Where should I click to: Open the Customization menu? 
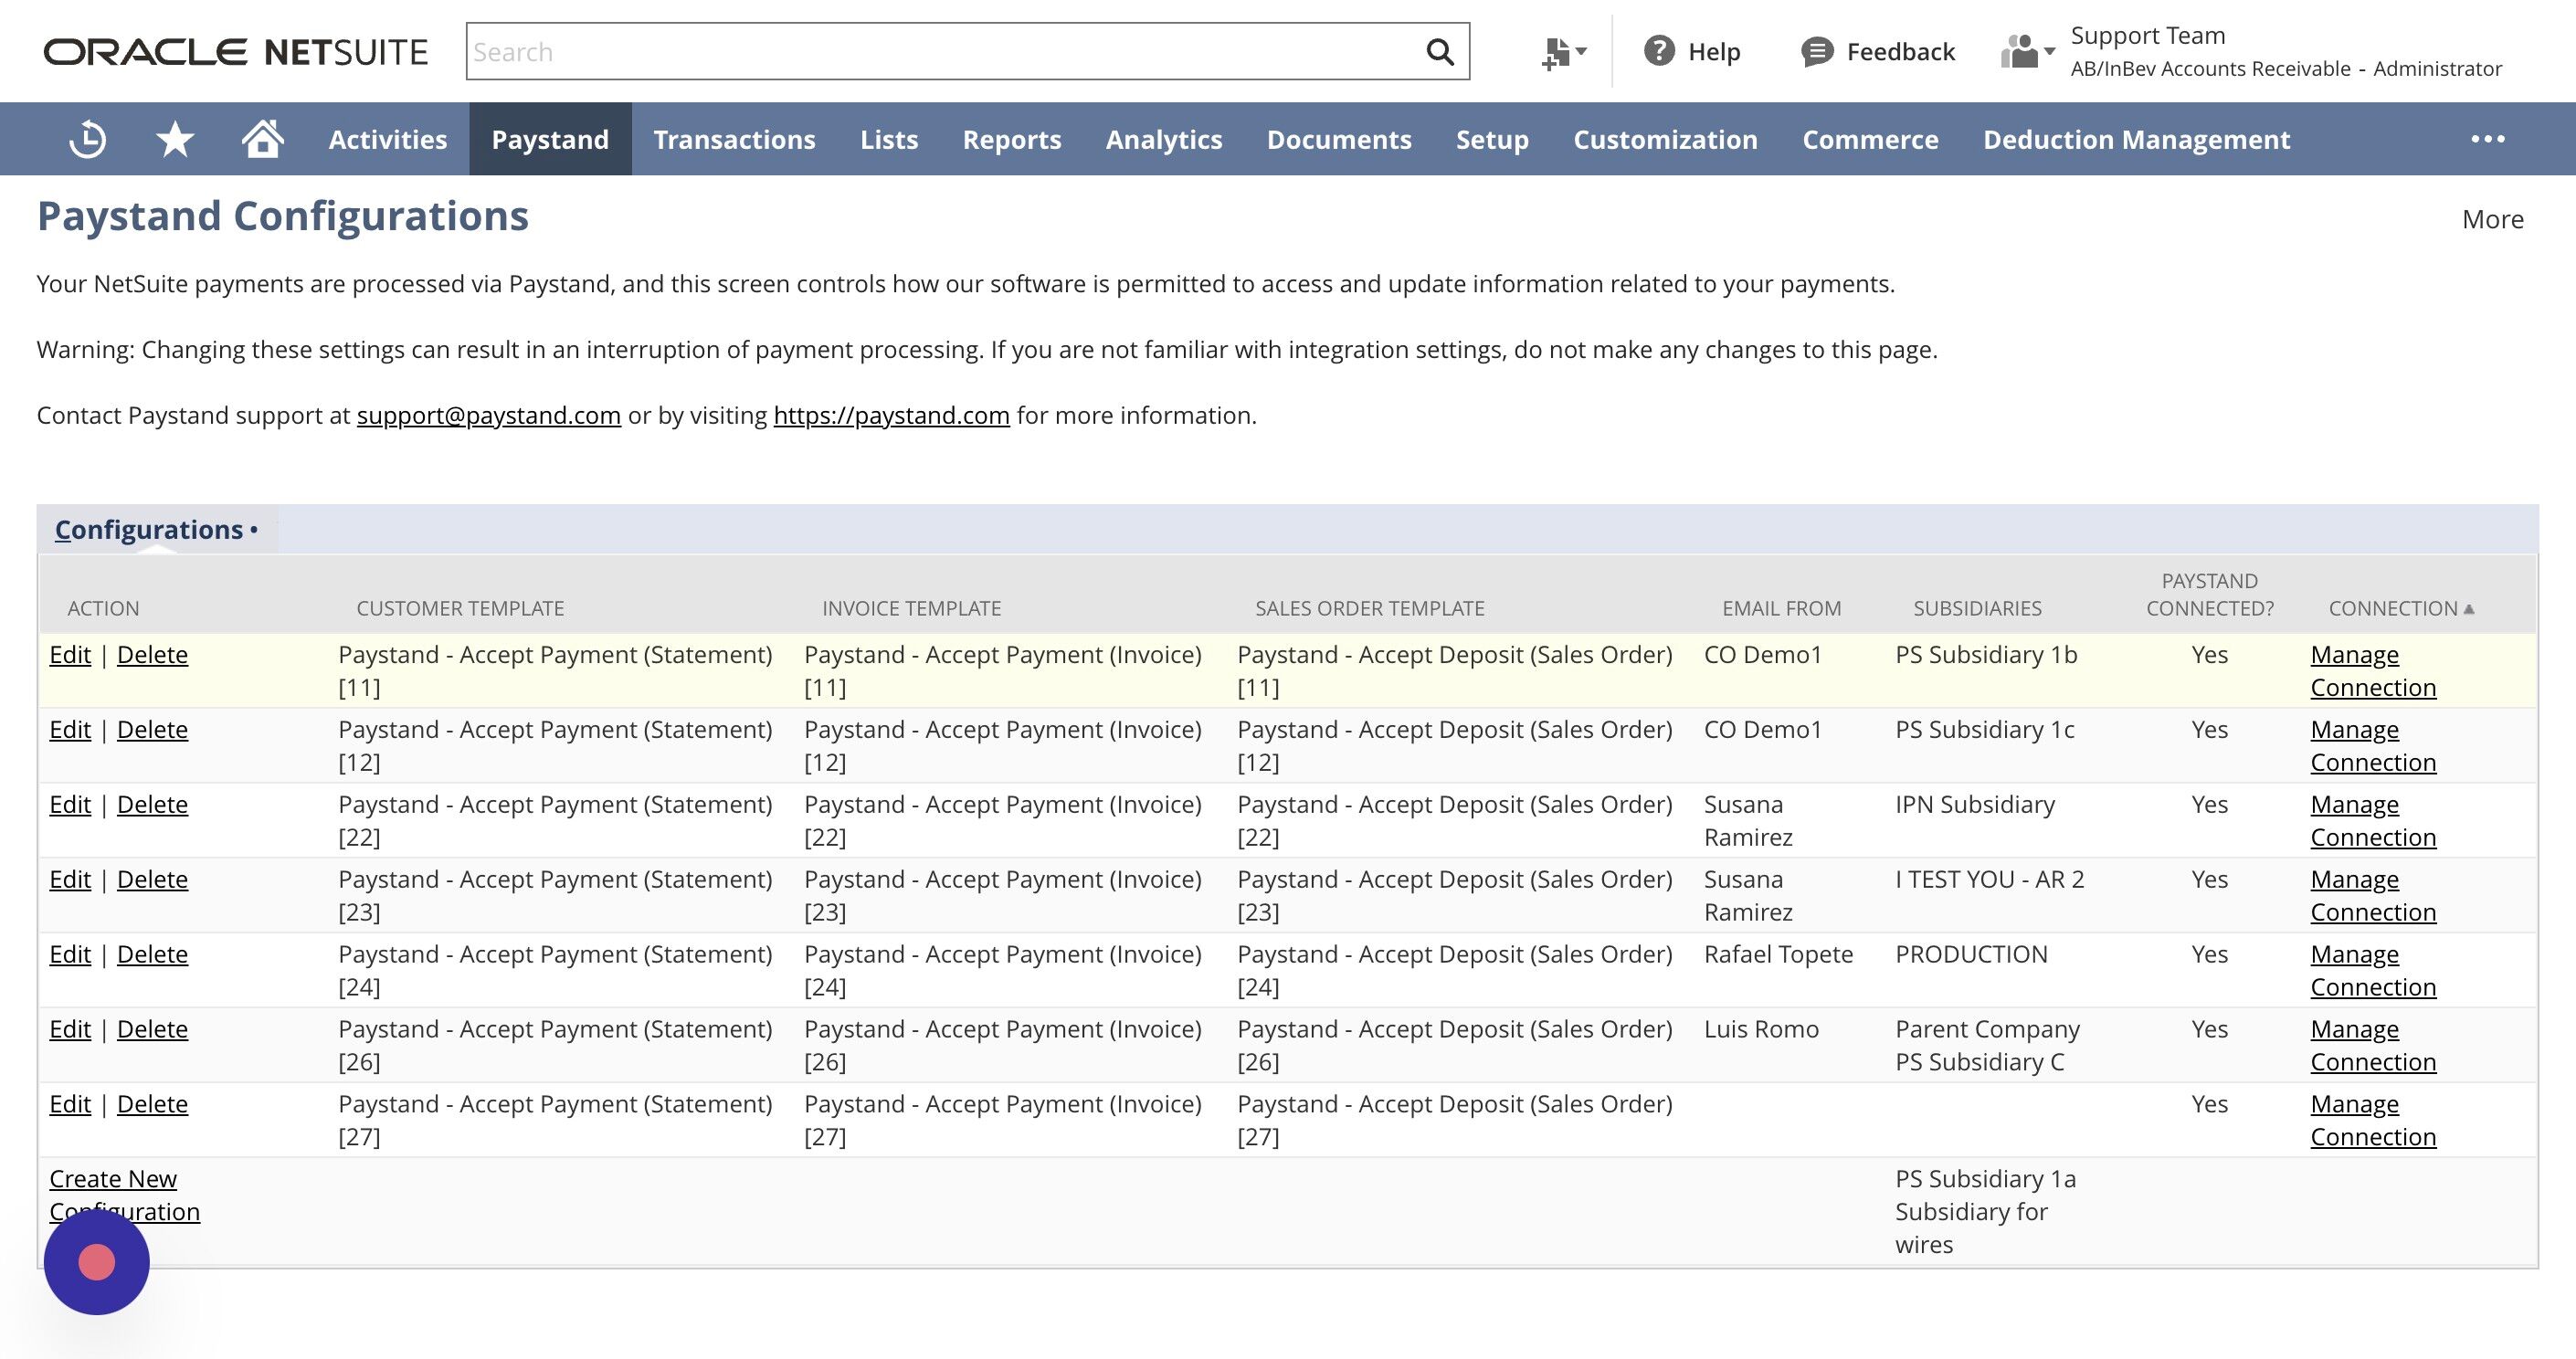1665,139
